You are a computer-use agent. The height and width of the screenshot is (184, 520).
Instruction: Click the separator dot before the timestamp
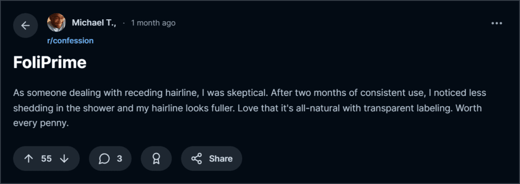tap(124, 23)
